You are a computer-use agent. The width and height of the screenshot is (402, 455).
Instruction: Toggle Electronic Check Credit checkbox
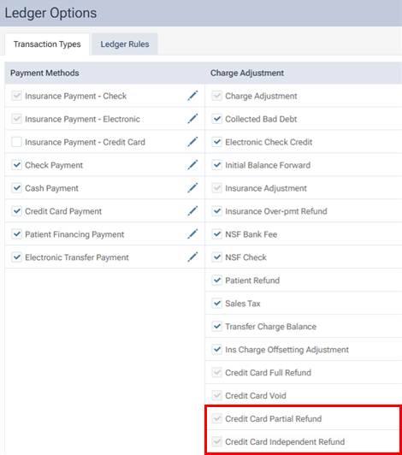coord(216,142)
